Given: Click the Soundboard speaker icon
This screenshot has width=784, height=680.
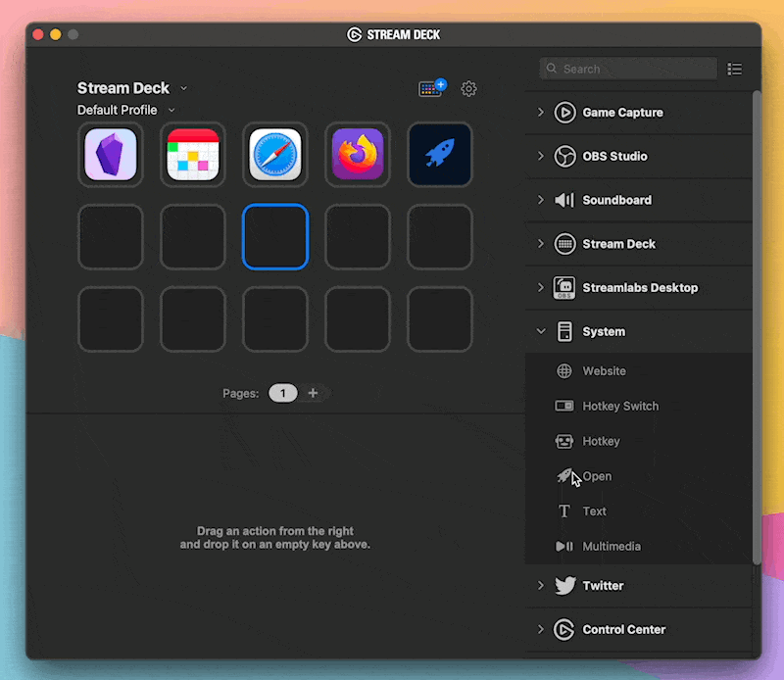Looking at the screenshot, I should click(x=564, y=200).
